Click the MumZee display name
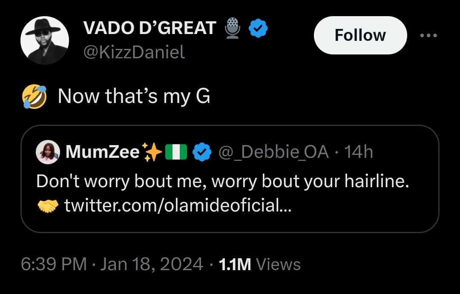This screenshot has height=294, width=460. click(102, 152)
